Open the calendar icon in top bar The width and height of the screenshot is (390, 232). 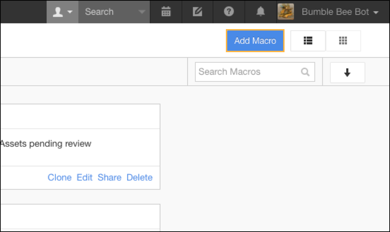click(x=166, y=12)
